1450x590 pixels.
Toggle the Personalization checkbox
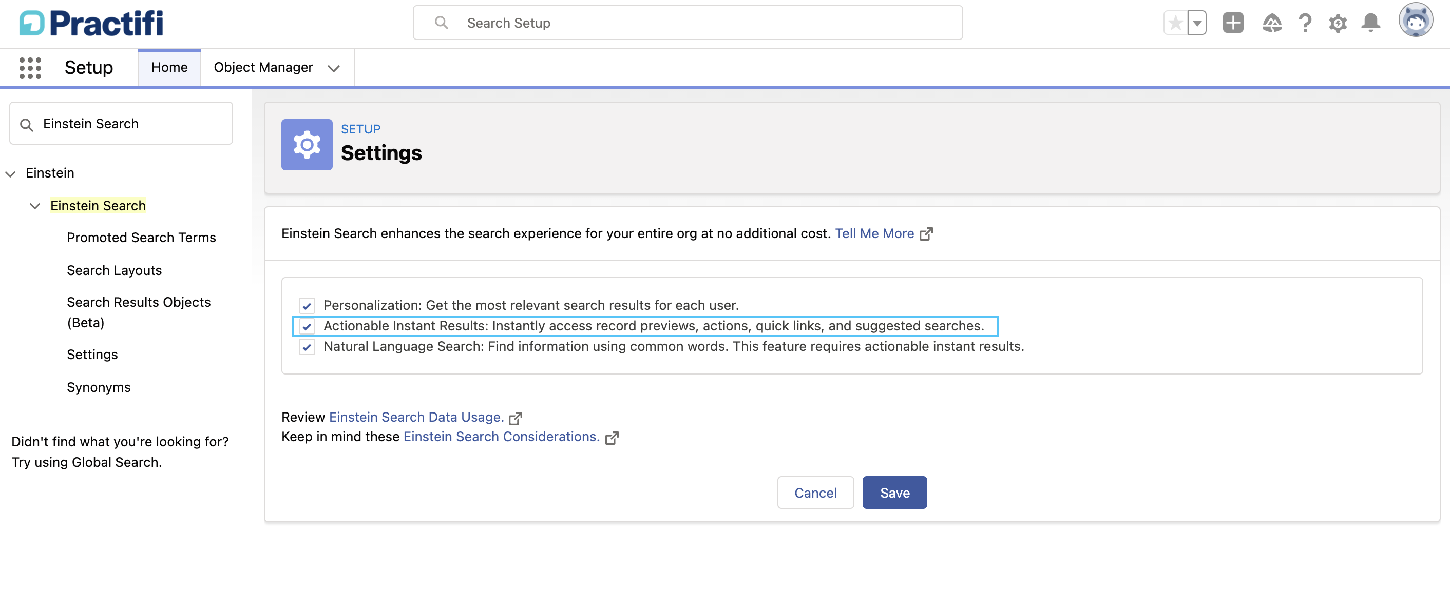tap(307, 305)
